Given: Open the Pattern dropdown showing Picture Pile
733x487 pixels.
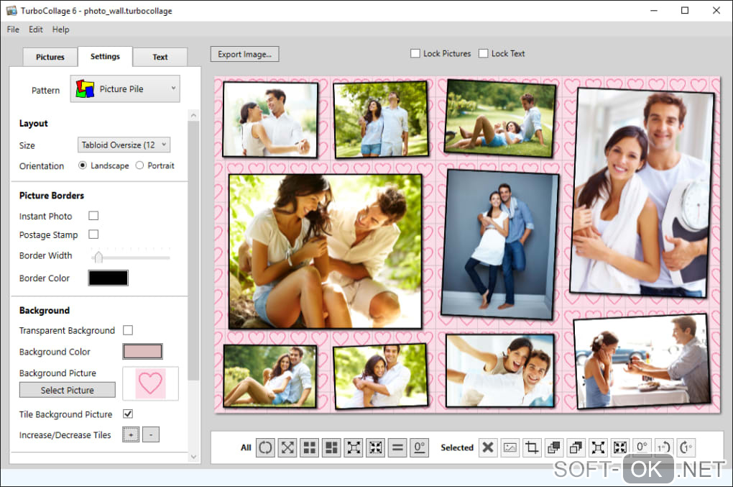Looking at the screenshot, I should pyautogui.click(x=125, y=89).
